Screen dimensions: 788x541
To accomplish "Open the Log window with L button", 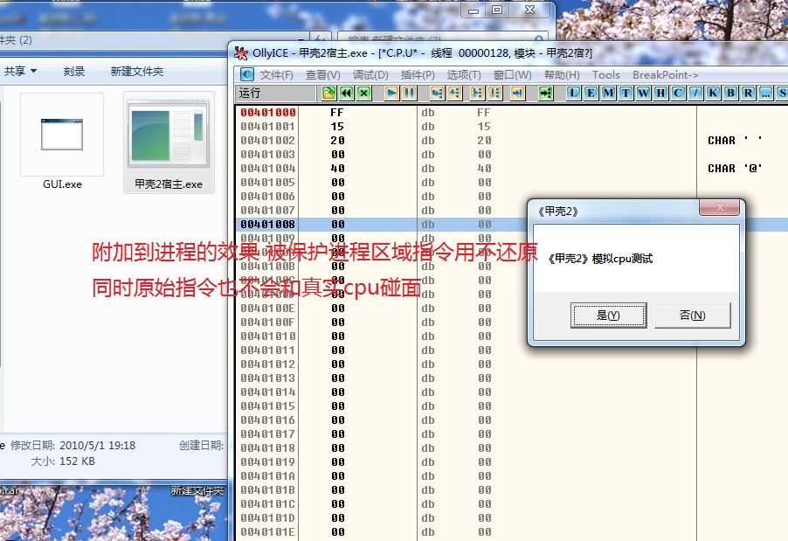I will pyautogui.click(x=573, y=93).
